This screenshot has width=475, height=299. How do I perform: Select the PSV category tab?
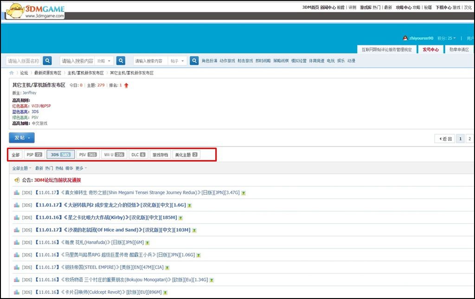point(88,155)
